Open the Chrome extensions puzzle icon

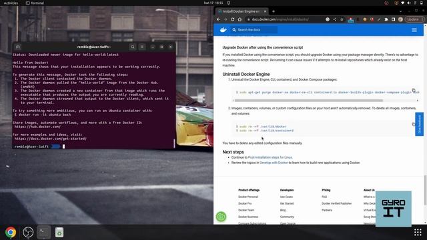386,19
